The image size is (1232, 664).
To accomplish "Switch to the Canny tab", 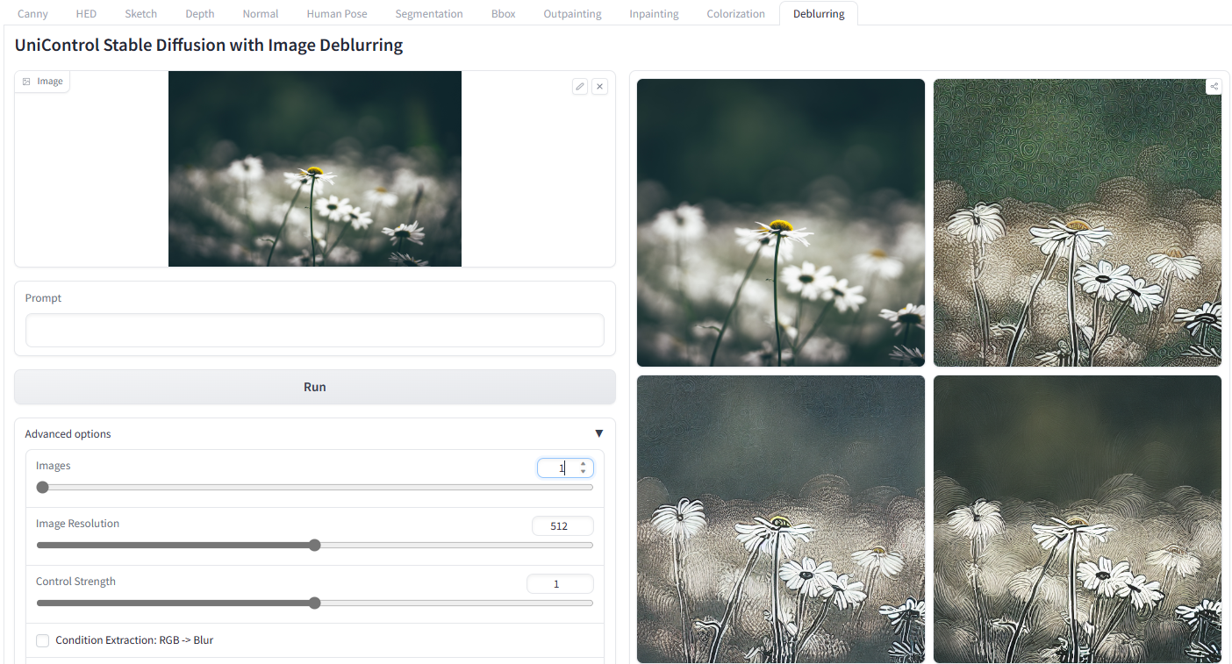I will tap(32, 13).
